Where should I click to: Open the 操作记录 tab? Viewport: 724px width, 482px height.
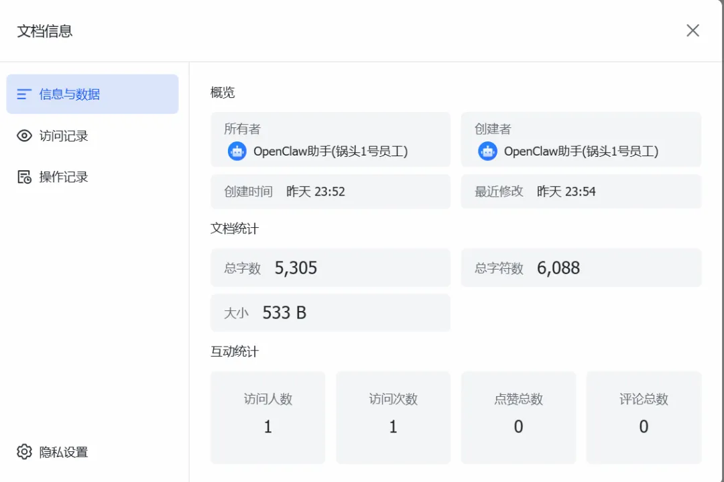[x=64, y=177]
